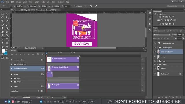
Task: Select the Move tool
Action: pos(7,14)
